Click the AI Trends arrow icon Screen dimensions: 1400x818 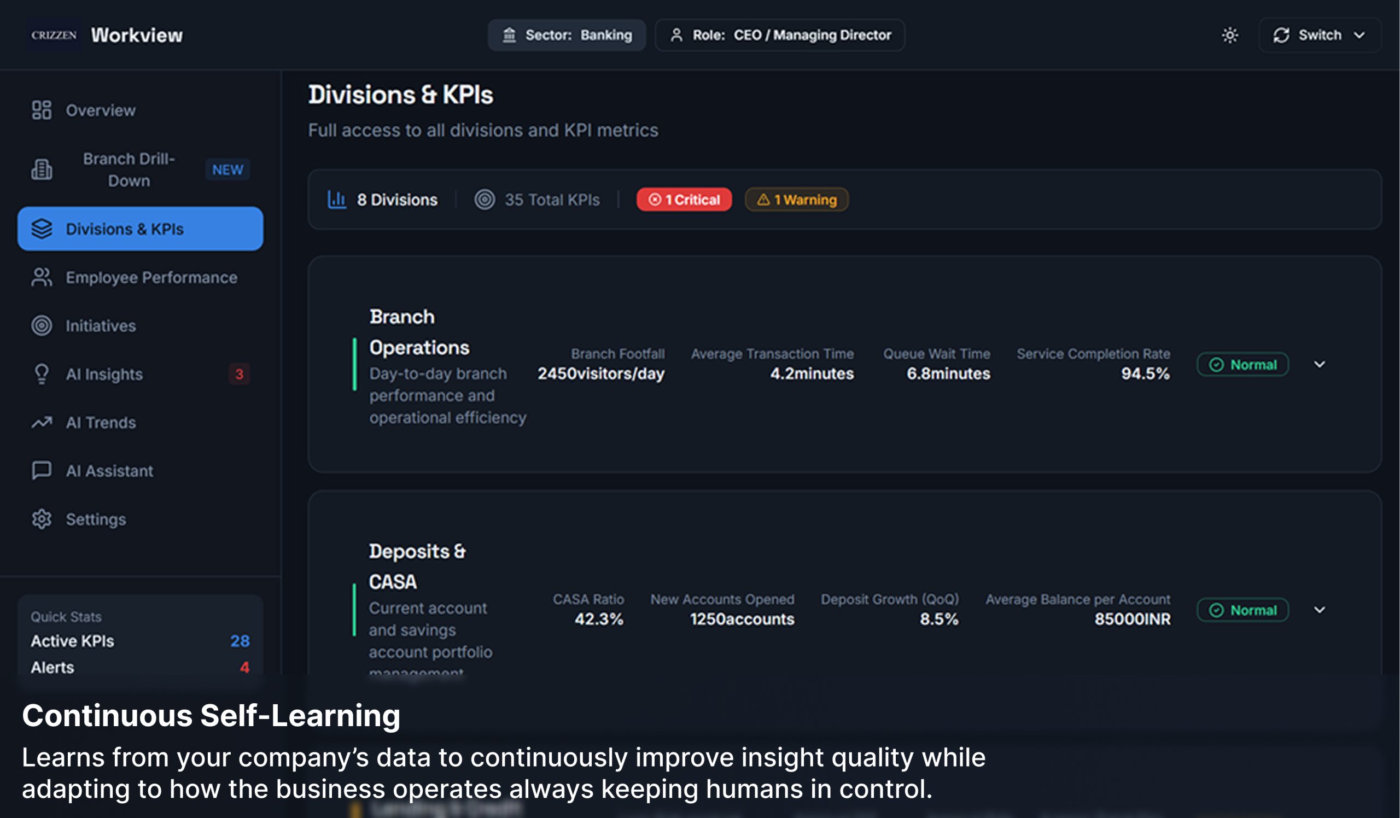click(x=42, y=423)
